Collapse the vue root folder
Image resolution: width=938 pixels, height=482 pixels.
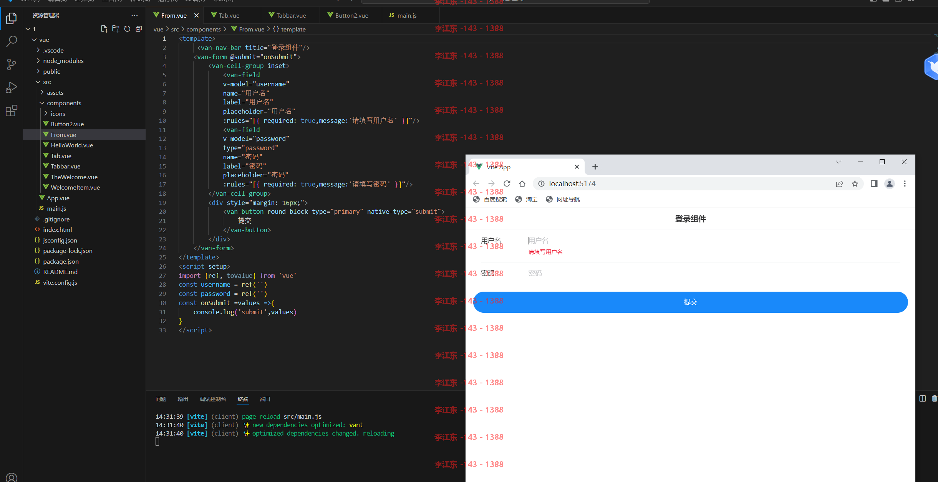coord(34,40)
